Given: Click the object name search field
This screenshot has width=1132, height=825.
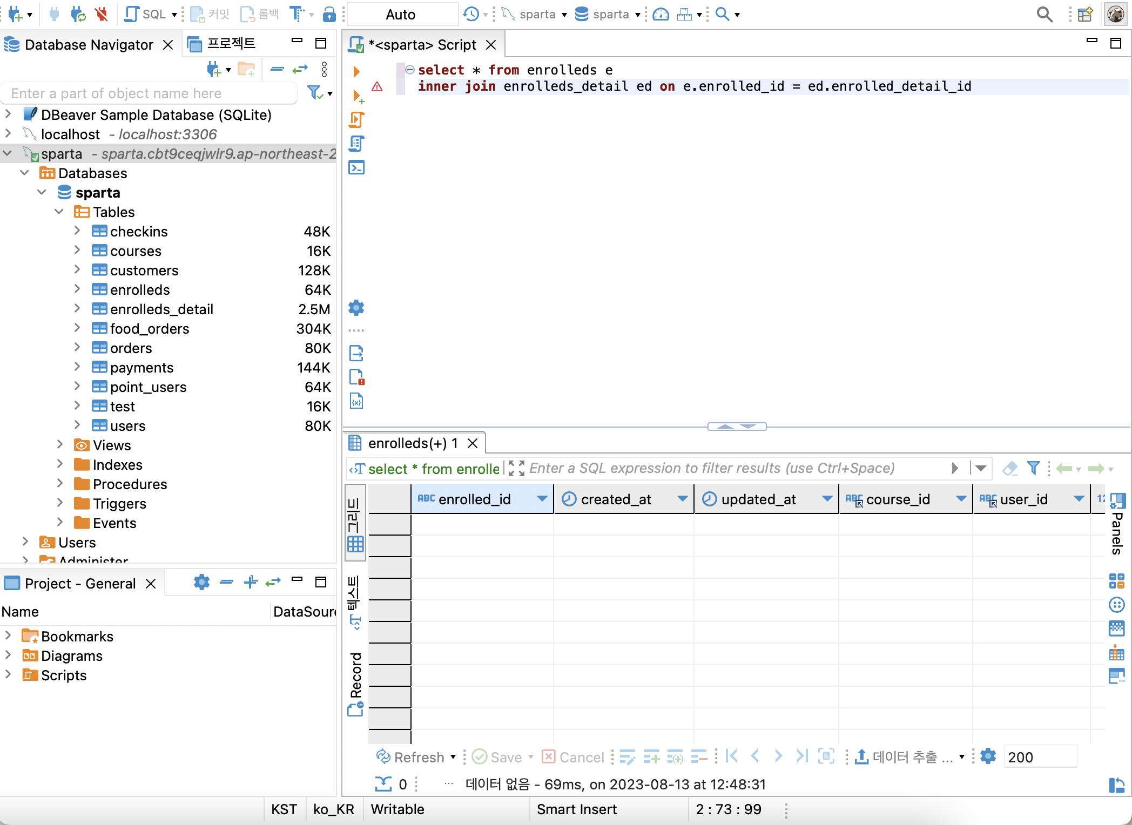Looking at the screenshot, I should coord(149,93).
